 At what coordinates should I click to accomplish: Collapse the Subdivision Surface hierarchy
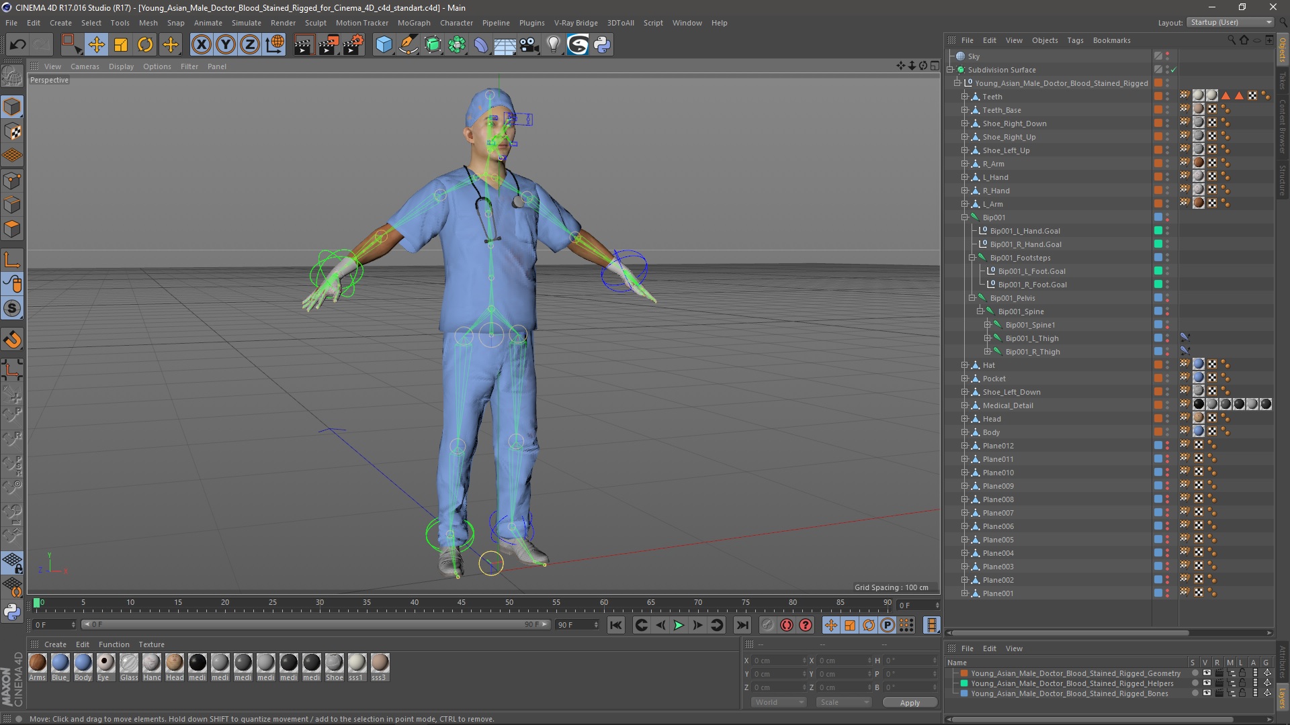(x=951, y=70)
